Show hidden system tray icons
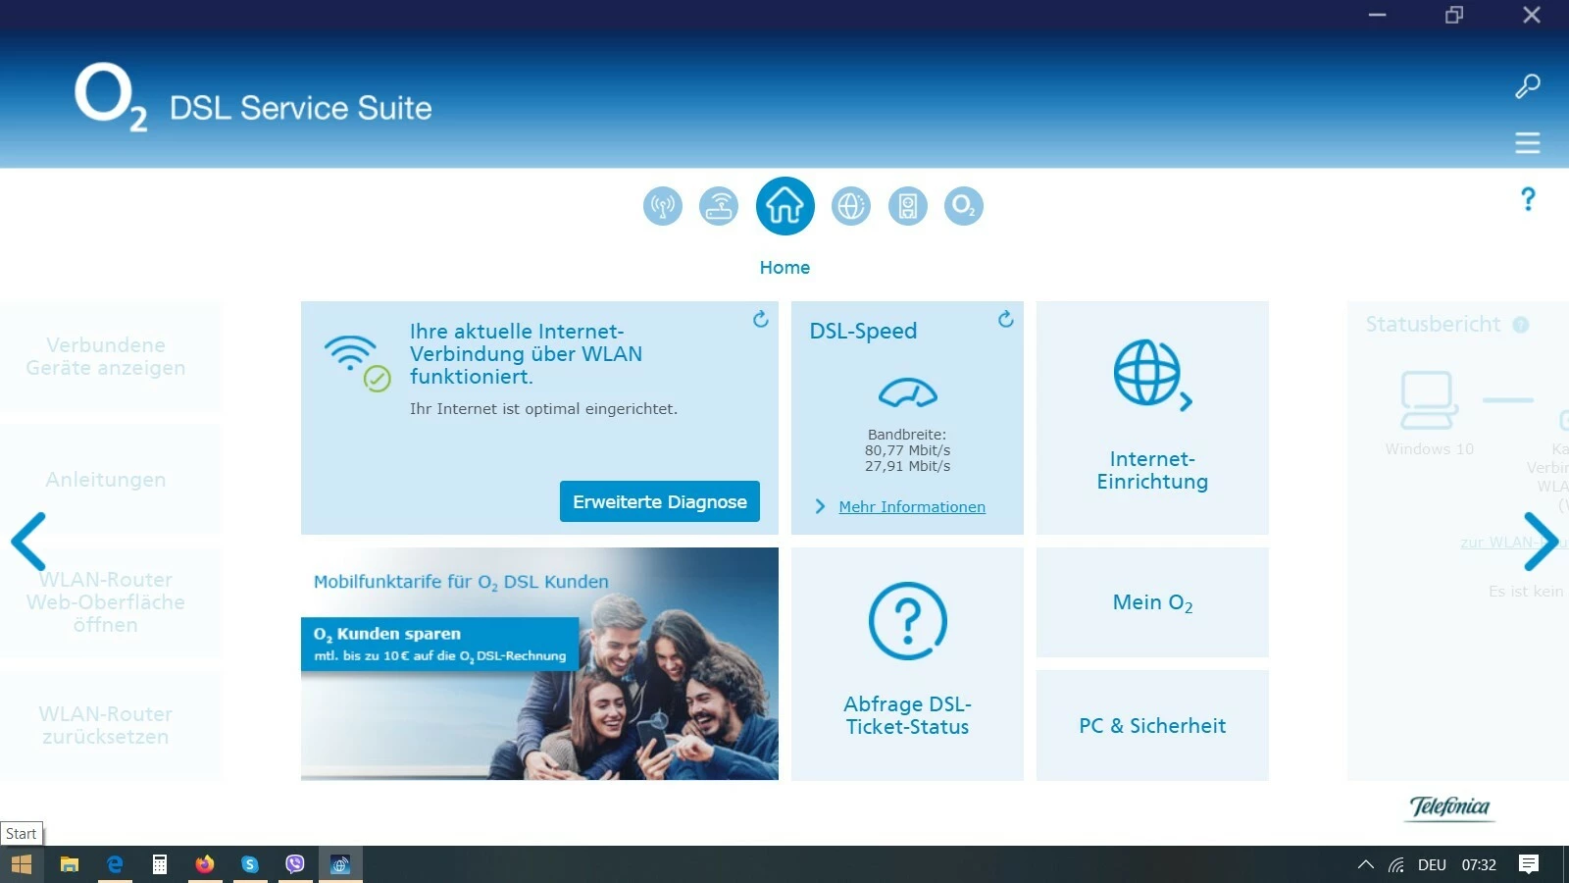 point(1365,864)
